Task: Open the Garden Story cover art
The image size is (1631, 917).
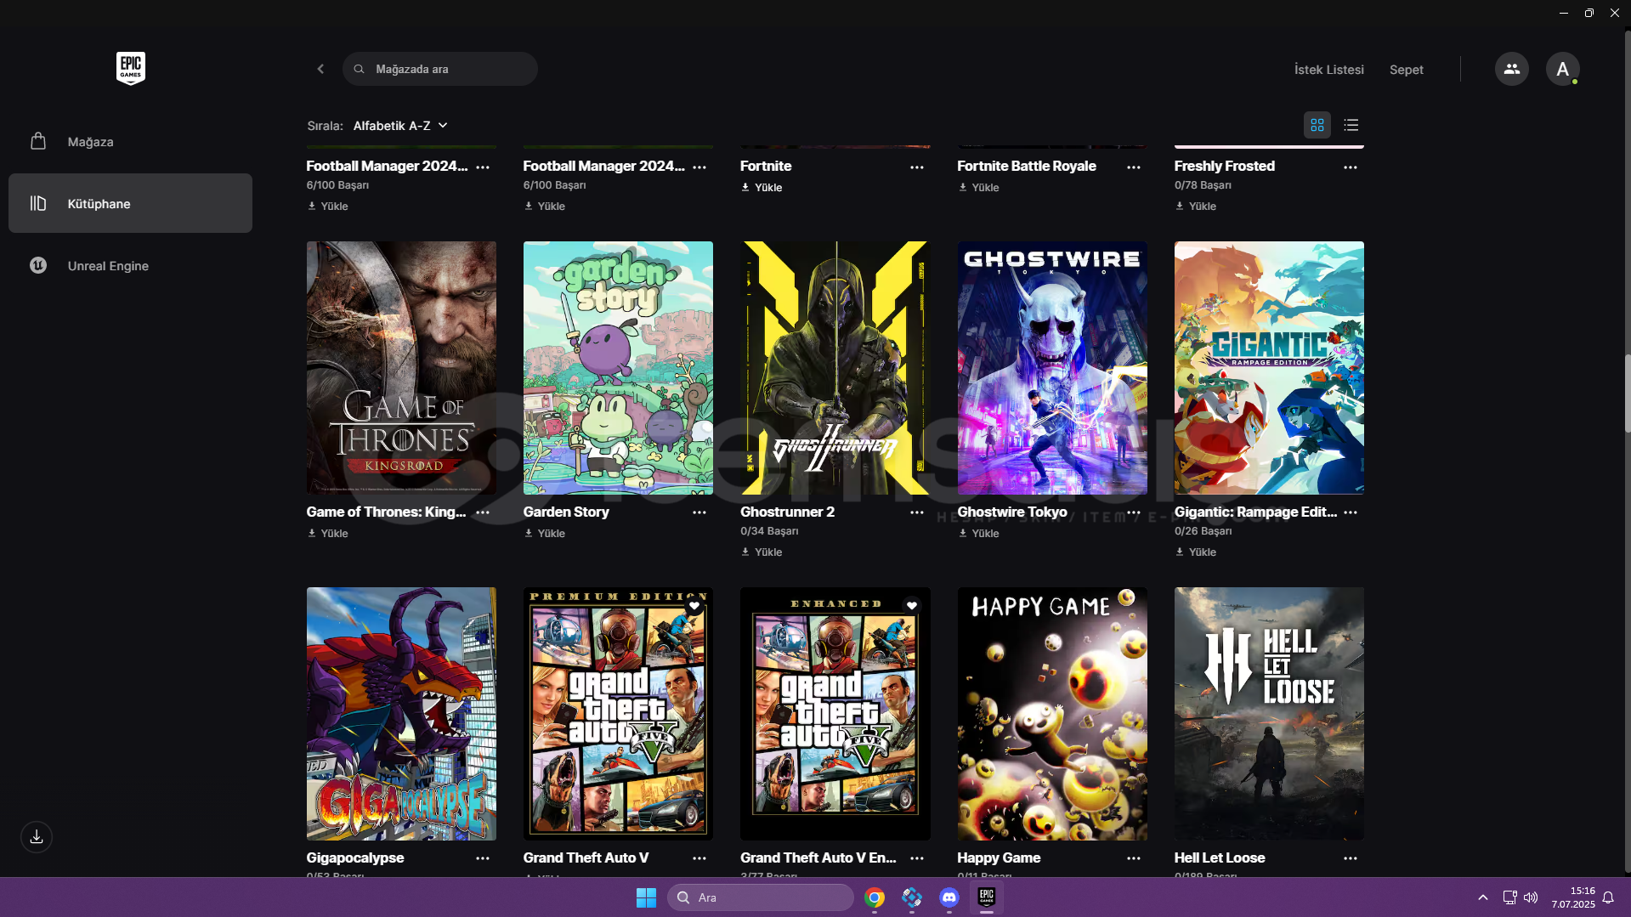Action: (618, 368)
